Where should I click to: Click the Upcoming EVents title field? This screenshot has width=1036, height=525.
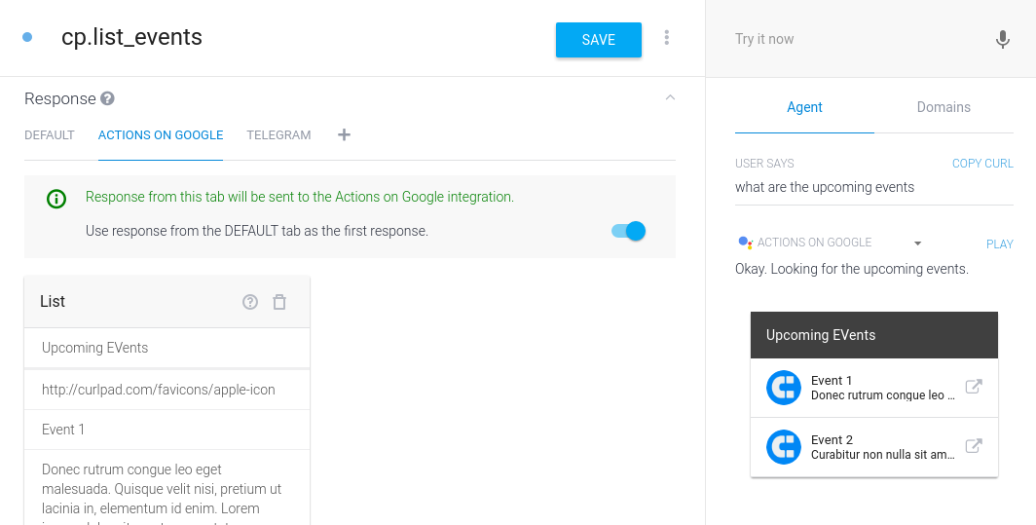pyautogui.click(x=166, y=348)
